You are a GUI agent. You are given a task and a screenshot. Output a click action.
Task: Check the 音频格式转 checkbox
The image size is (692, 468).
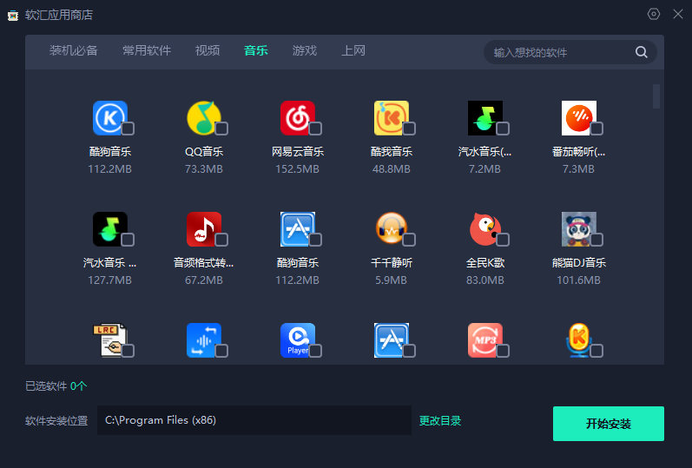click(221, 240)
